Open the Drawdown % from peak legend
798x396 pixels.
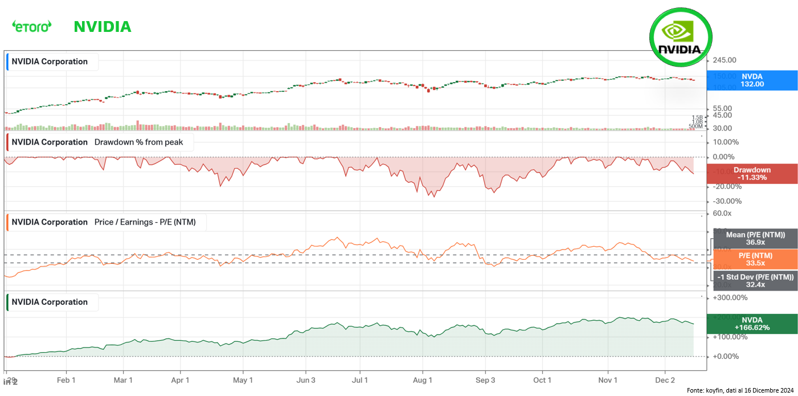100,142
